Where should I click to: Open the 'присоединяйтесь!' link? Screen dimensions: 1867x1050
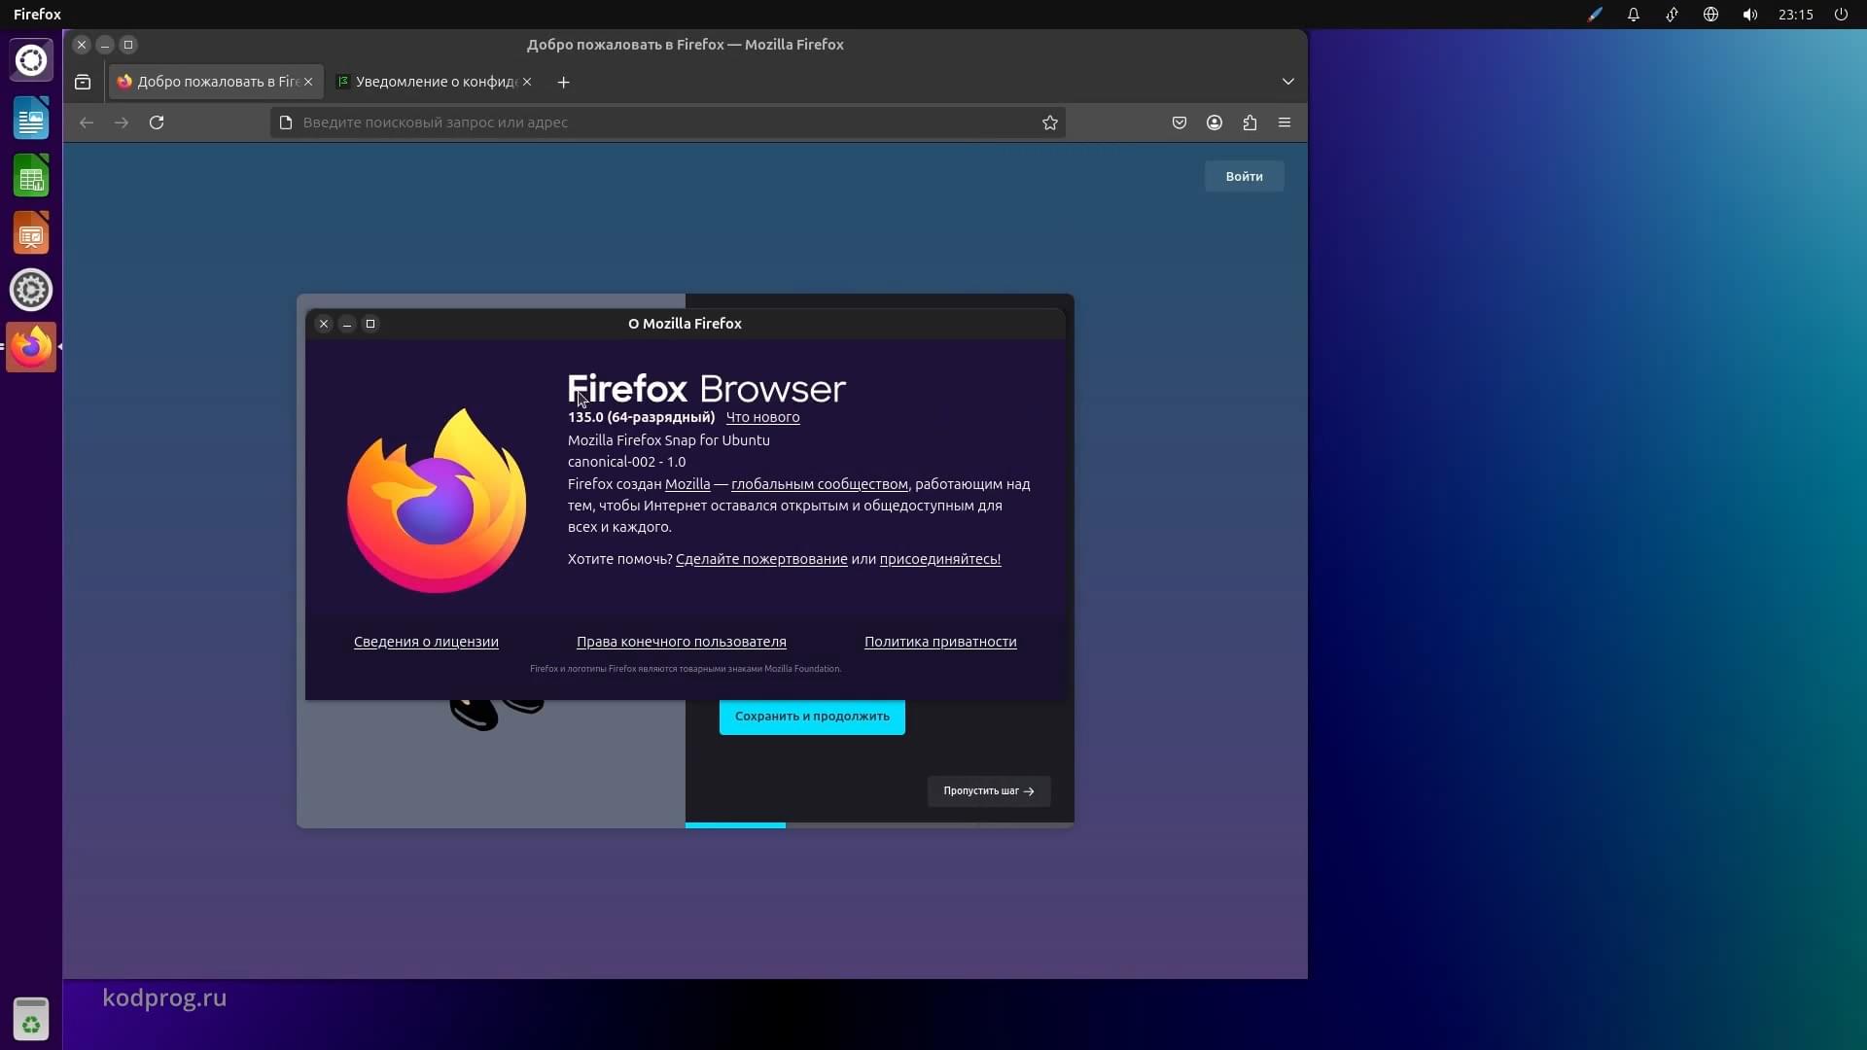[940, 559]
